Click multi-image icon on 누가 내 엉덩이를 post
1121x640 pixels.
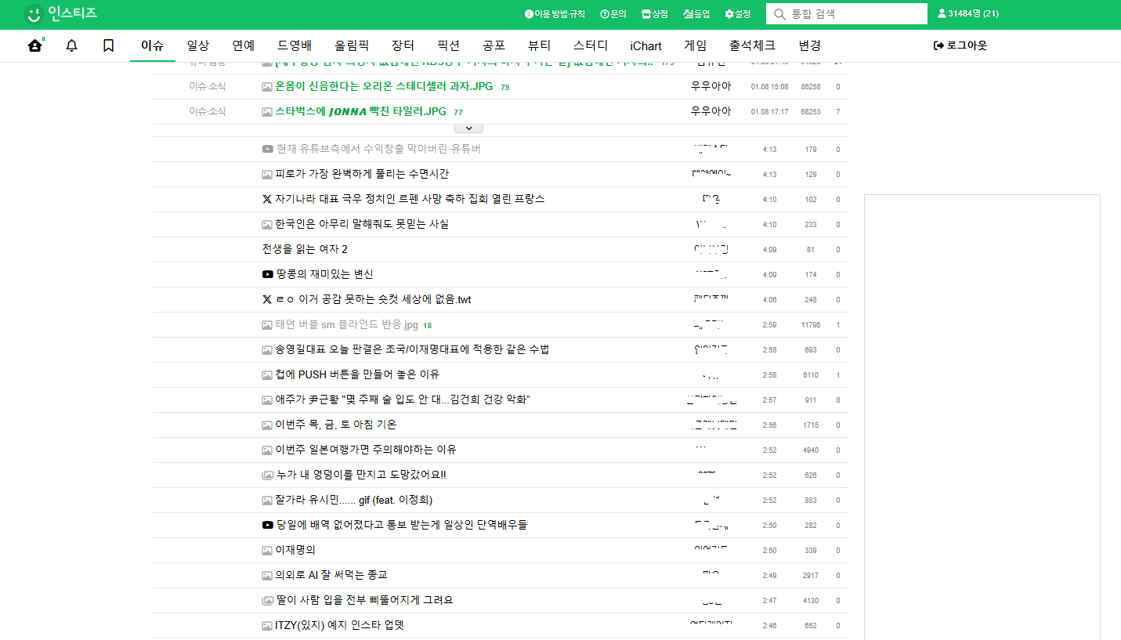tap(268, 475)
